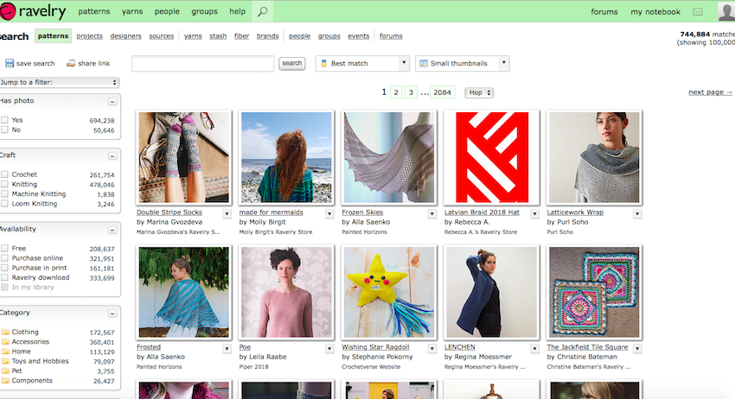Switch to the sources search tab
Screen dimensions: 735x399
[161, 36]
